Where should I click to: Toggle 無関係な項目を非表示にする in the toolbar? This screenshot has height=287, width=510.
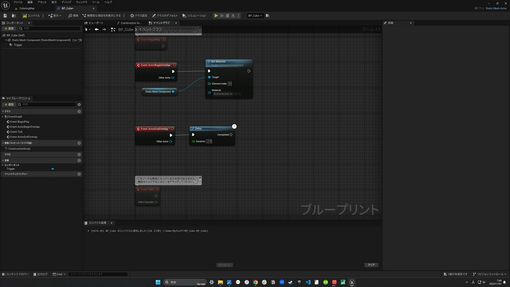click(101, 16)
